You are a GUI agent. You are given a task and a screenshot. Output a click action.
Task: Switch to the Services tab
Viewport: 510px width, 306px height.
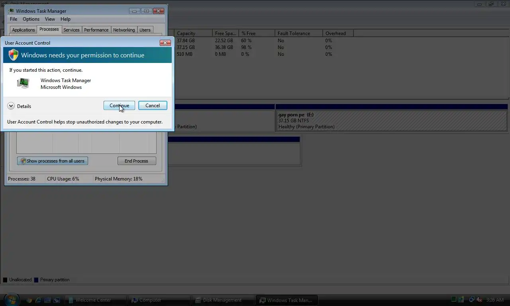(x=72, y=30)
